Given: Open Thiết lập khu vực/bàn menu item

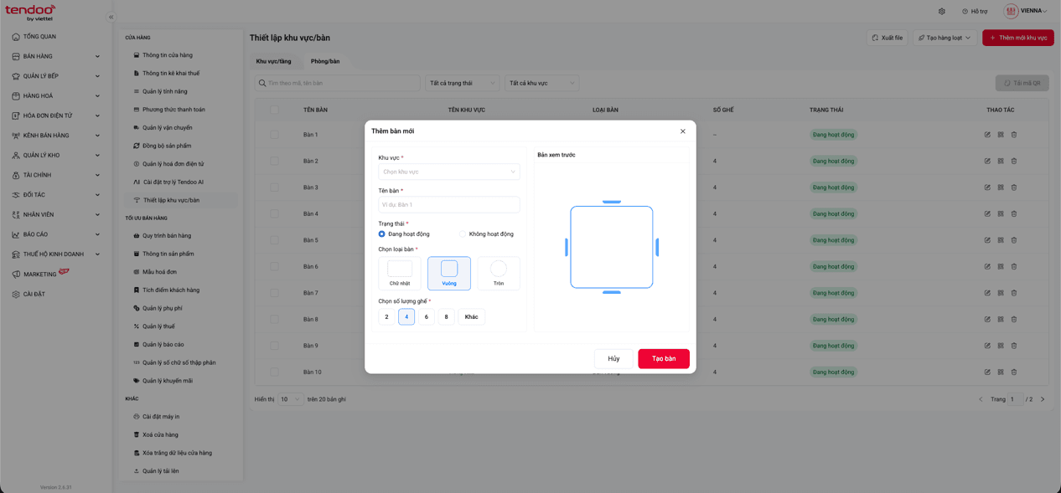Looking at the screenshot, I should (x=171, y=200).
